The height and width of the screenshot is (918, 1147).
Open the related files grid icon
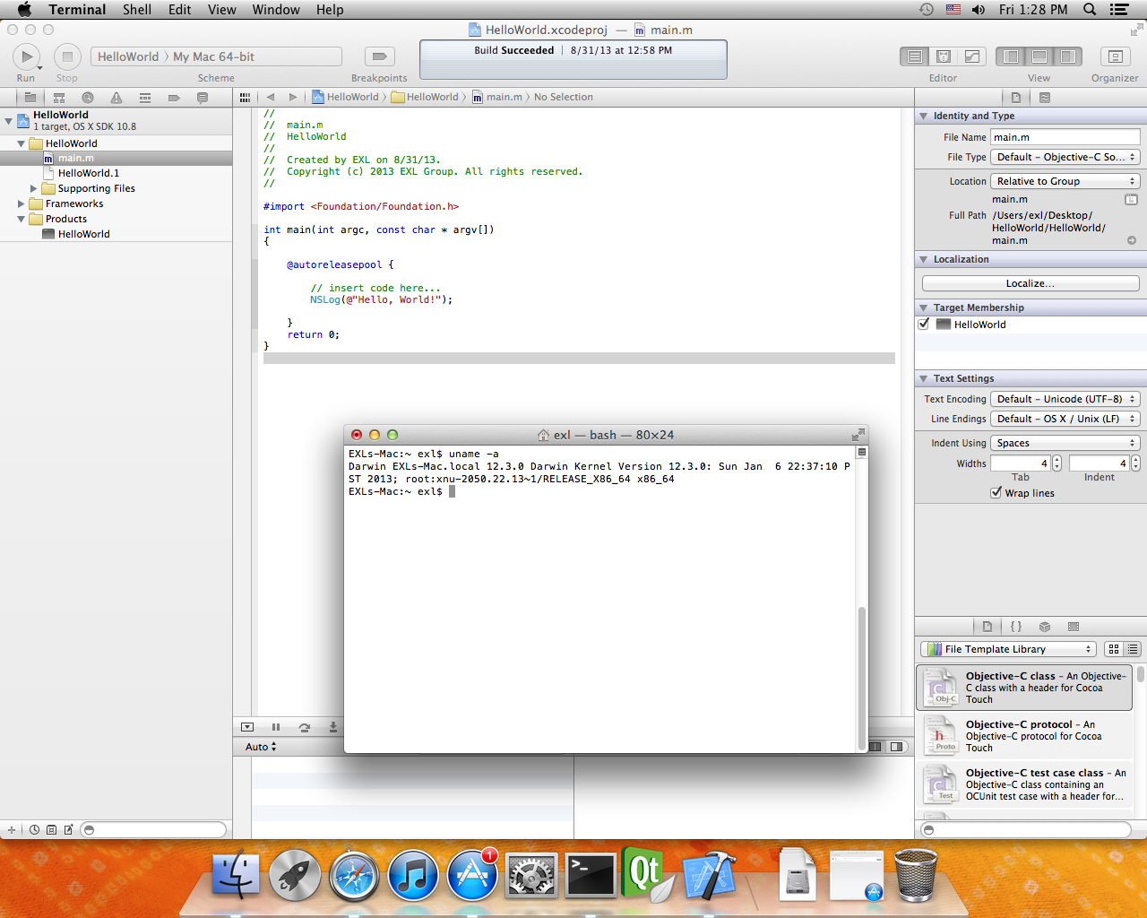click(x=245, y=97)
